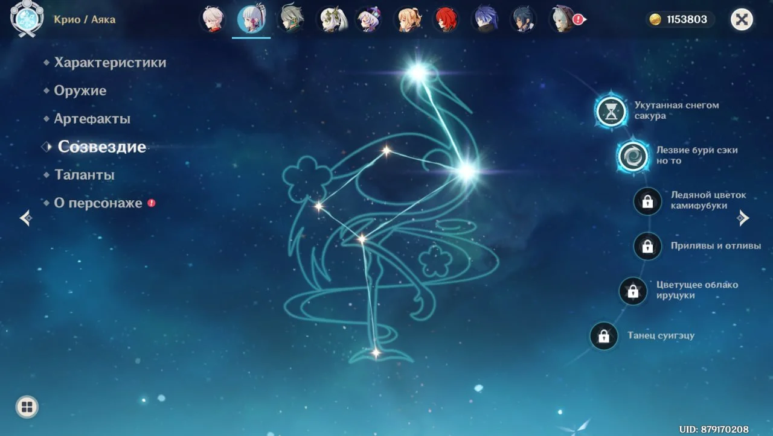Select the locked Танец суигэцу node
The width and height of the screenshot is (773, 436).
click(x=603, y=336)
